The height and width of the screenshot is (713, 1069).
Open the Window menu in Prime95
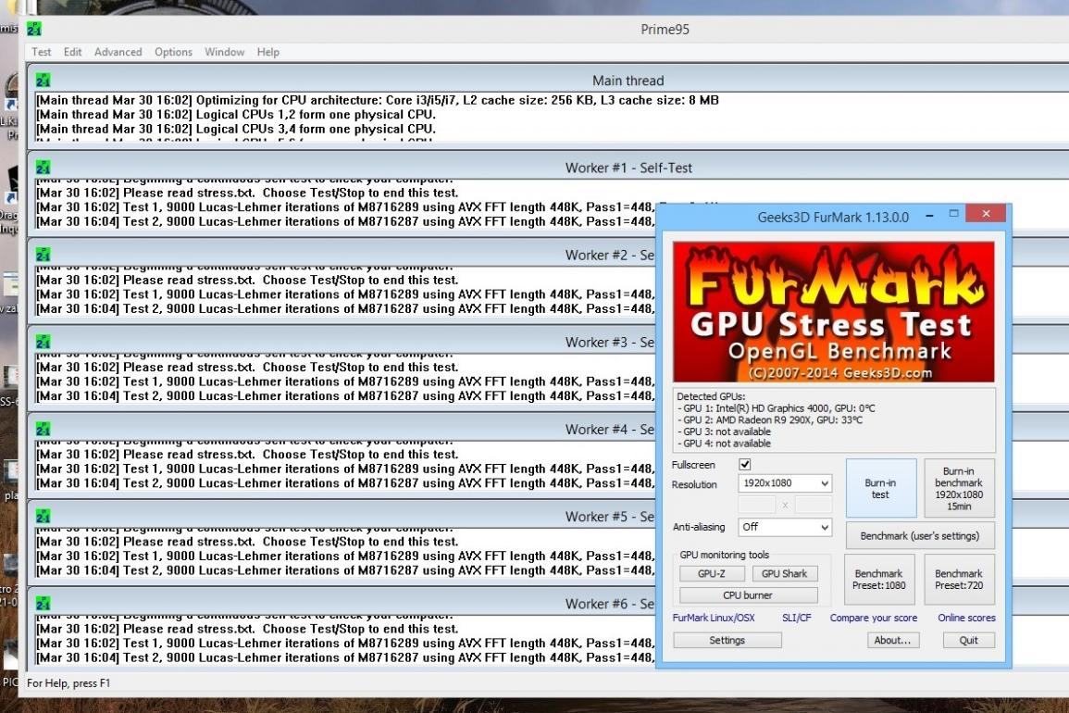[x=224, y=52]
